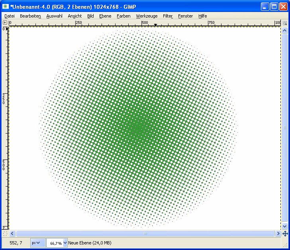
Task: Click the 66,7% zoom input field
Action: [55, 243]
